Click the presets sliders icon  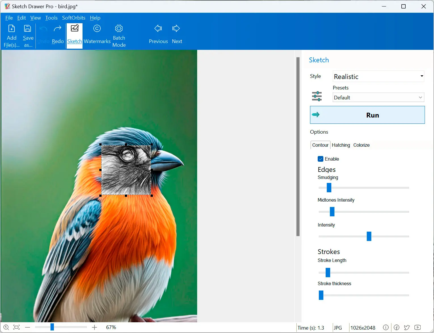tap(317, 96)
